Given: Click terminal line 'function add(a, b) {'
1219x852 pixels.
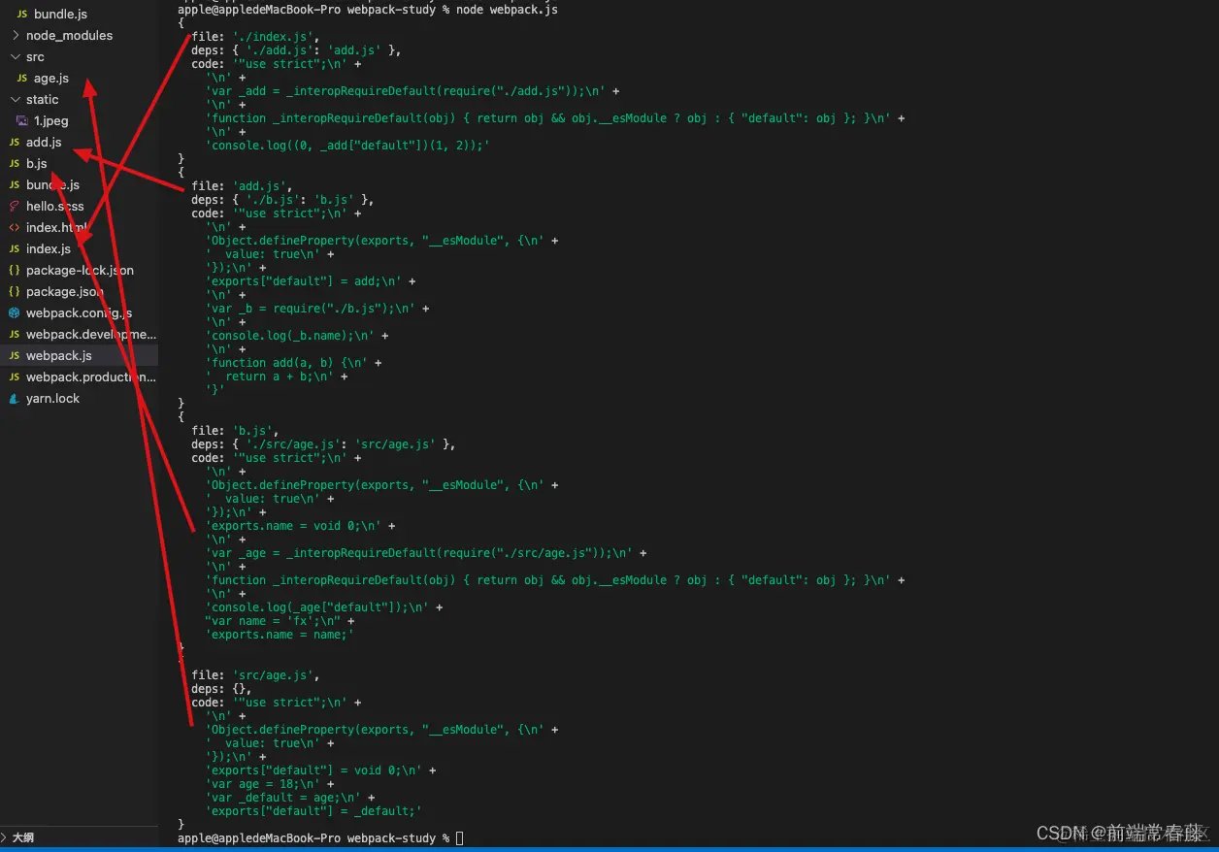Looking at the screenshot, I should pos(293,362).
